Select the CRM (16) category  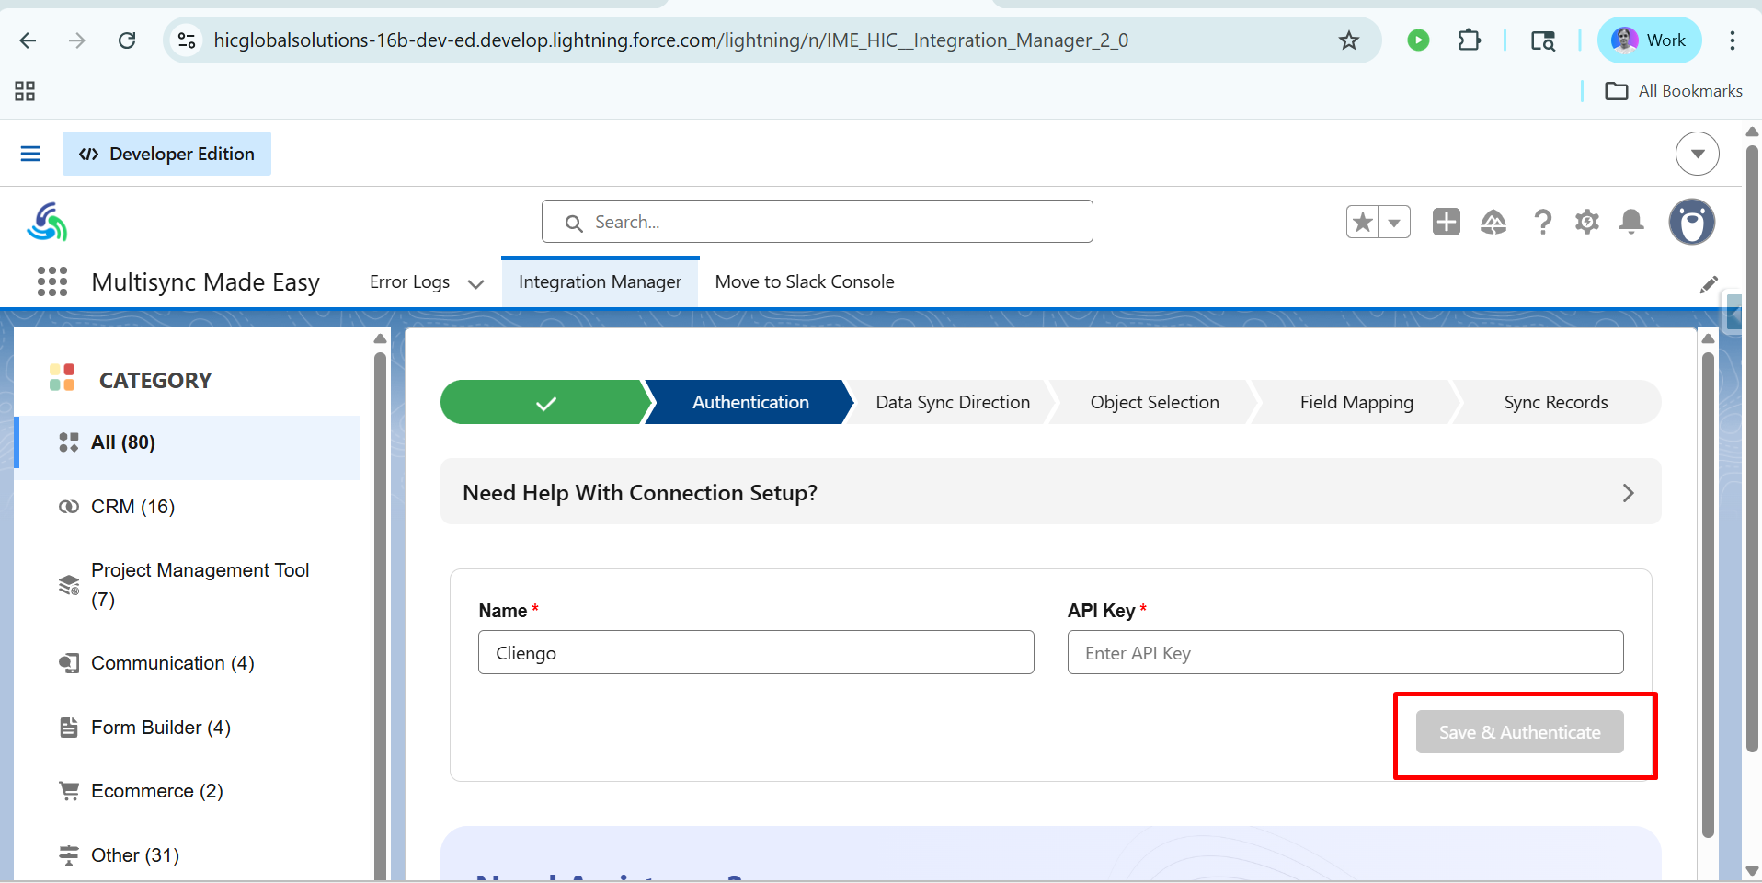point(132,507)
